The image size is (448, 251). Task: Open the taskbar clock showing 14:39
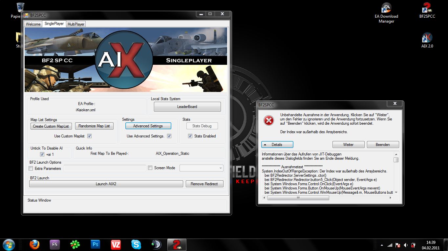click(x=431, y=245)
